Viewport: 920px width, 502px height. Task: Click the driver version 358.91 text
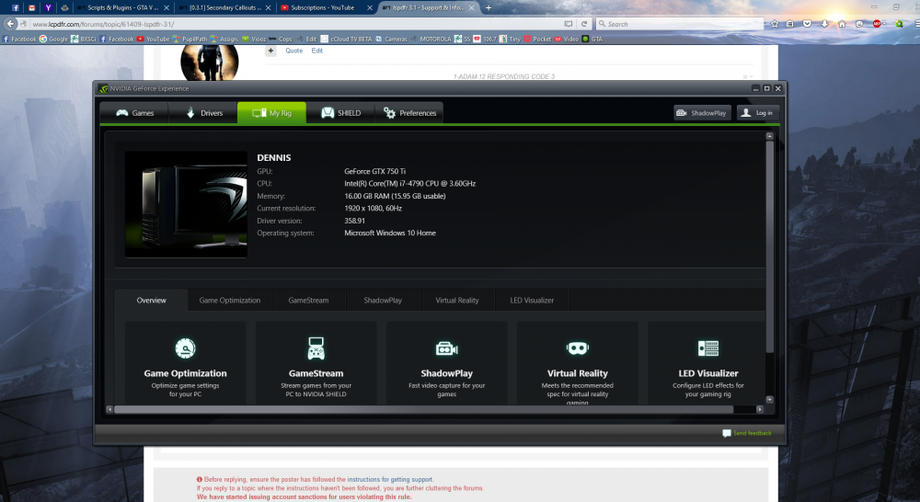pyautogui.click(x=354, y=221)
